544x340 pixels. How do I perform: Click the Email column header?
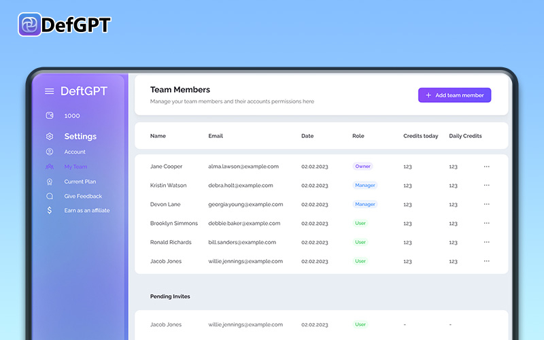216,136
